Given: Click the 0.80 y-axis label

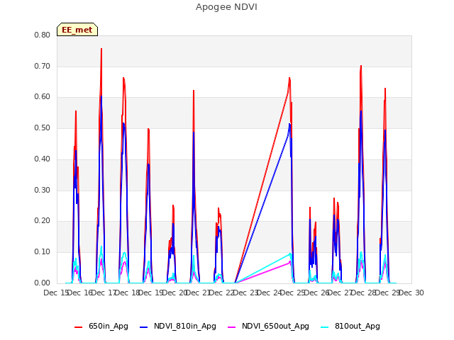Looking at the screenshot, I should click(43, 35).
